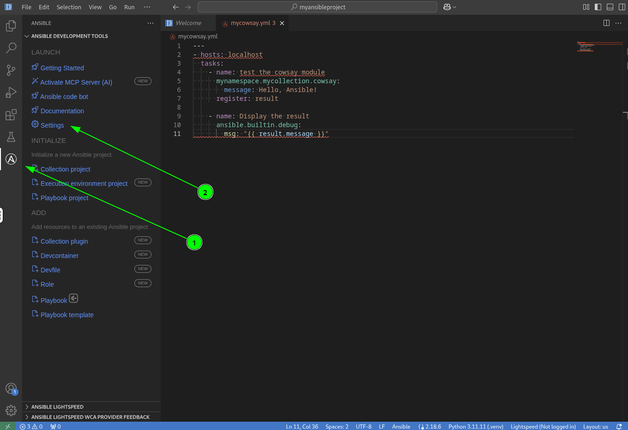Close the mycowsay.yml tab
Screen dimensions: 628x430
point(282,23)
